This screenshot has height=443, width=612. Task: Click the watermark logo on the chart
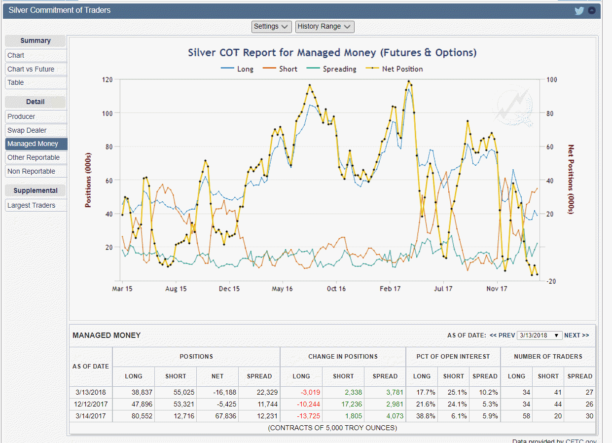coord(515,106)
